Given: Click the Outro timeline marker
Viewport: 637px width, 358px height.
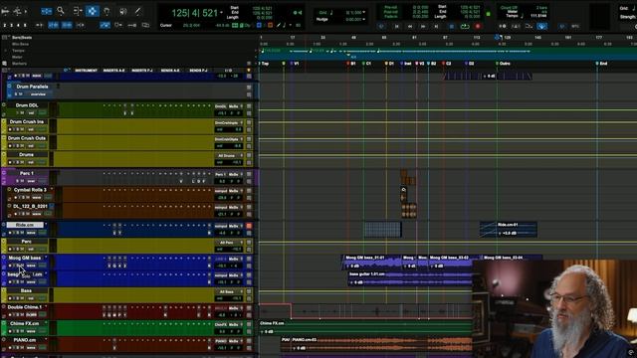Looking at the screenshot, I should [x=503, y=64].
